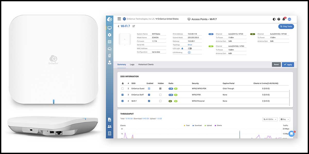Viewport: 309px width, 154px height.
Task: Open the list panel icon below the sidebar gear
Action: pos(109,42)
